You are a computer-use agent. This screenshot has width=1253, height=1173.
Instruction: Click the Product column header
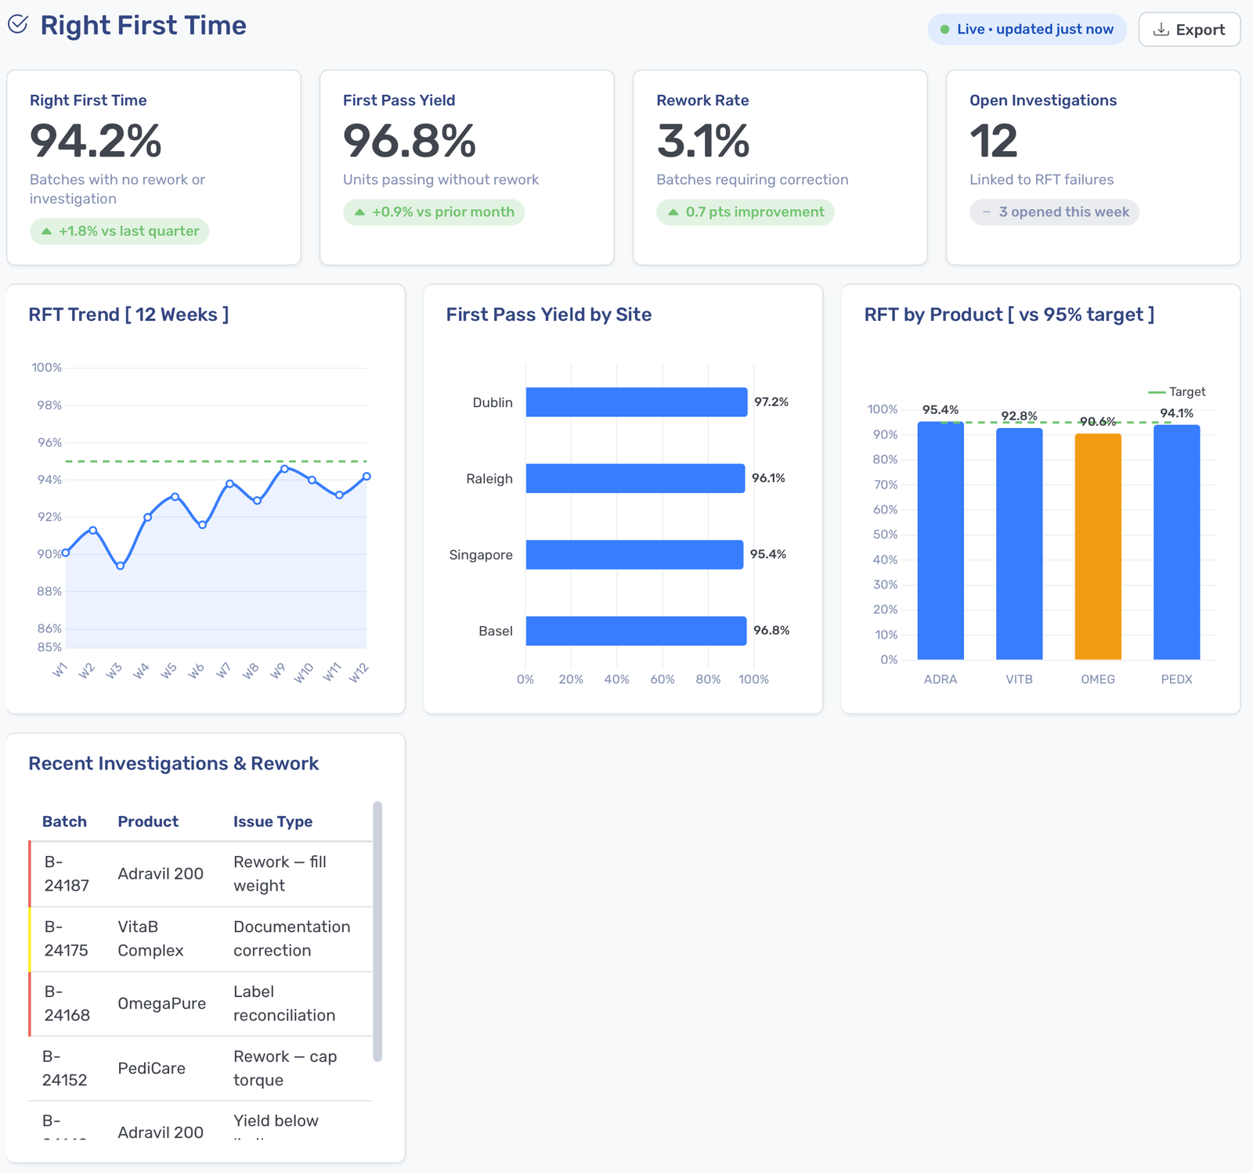[148, 822]
